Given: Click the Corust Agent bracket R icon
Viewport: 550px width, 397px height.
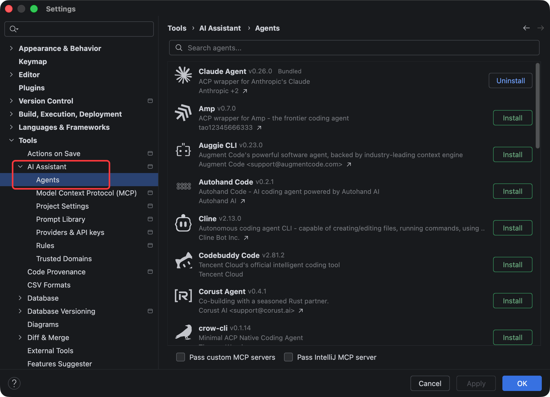Looking at the screenshot, I should tap(183, 296).
